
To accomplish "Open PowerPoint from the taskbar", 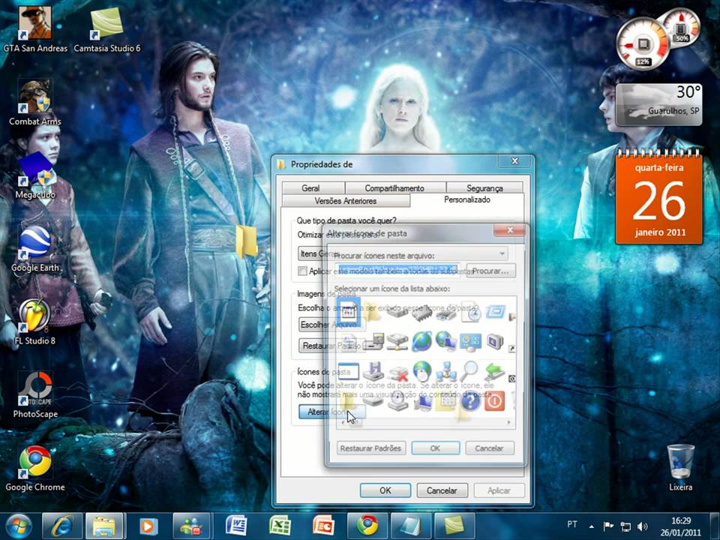I will [323, 526].
